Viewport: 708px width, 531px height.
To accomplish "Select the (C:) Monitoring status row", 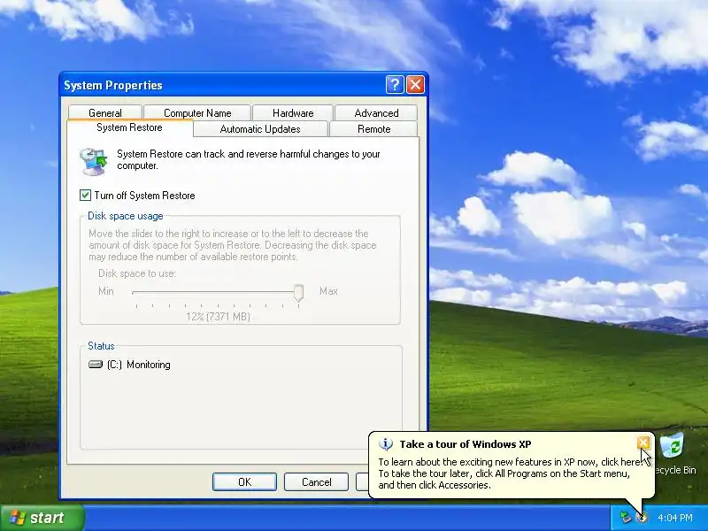I will click(x=129, y=365).
